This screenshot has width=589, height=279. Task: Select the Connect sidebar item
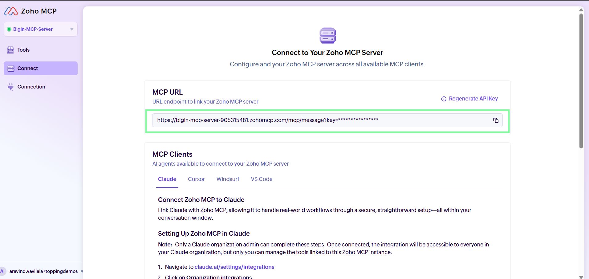pyautogui.click(x=41, y=68)
